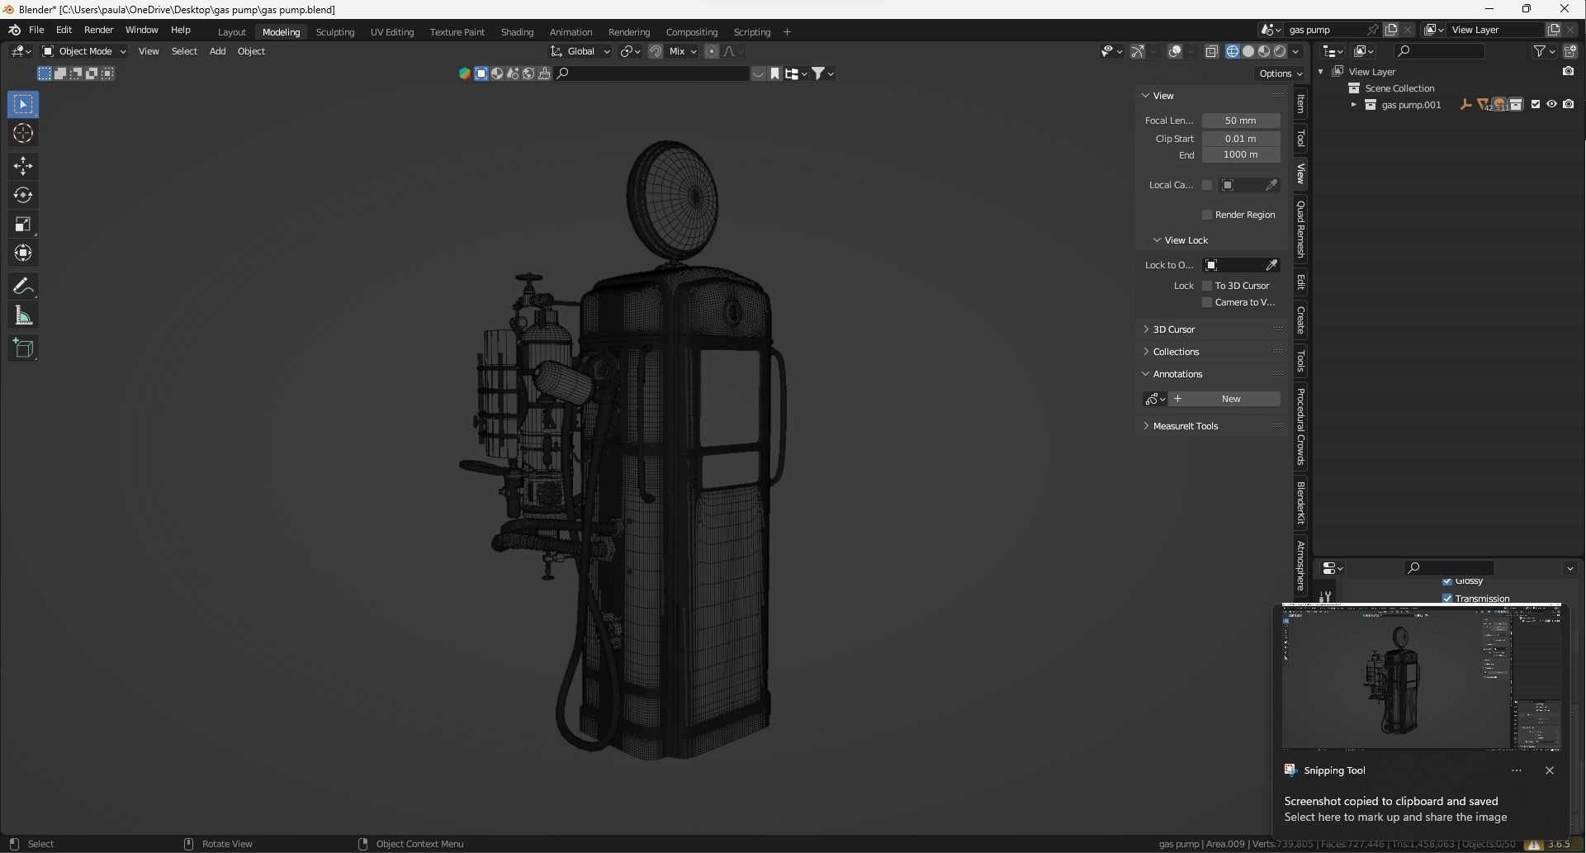Select the Rotate tool
Screen dimensions: 1586x853
pyautogui.click(x=23, y=195)
